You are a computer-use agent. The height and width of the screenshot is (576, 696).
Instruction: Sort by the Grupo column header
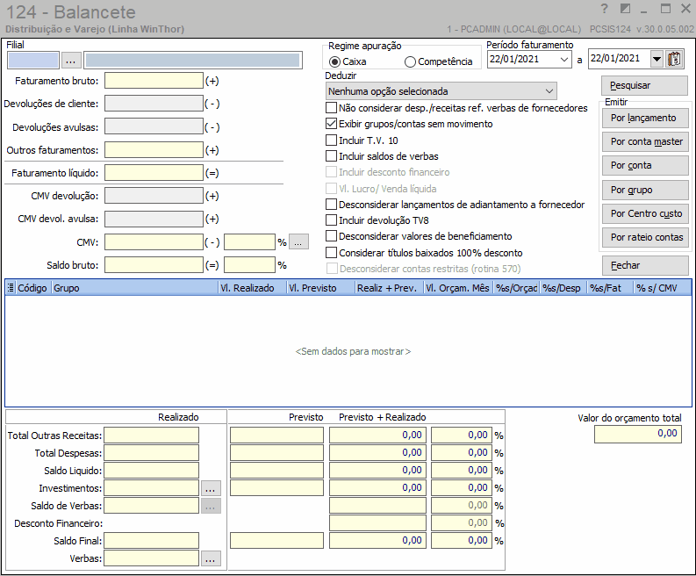click(x=135, y=288)
